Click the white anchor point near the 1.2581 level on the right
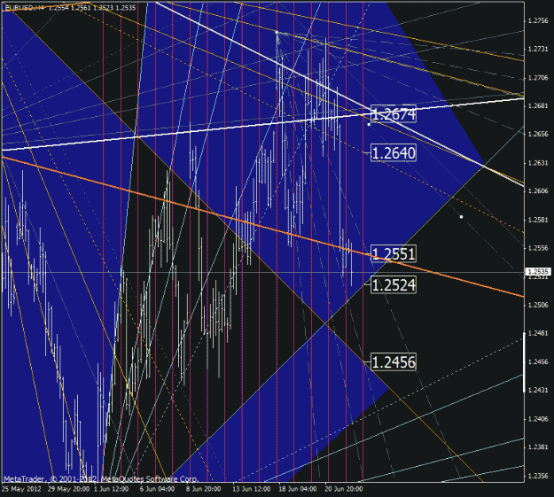 (461, 216)
